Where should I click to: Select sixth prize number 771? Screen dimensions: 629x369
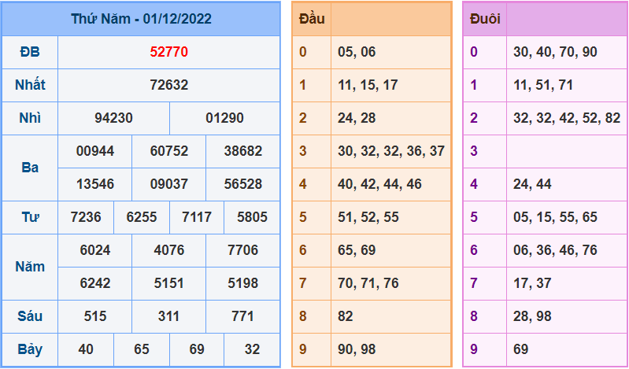point(243,316)
